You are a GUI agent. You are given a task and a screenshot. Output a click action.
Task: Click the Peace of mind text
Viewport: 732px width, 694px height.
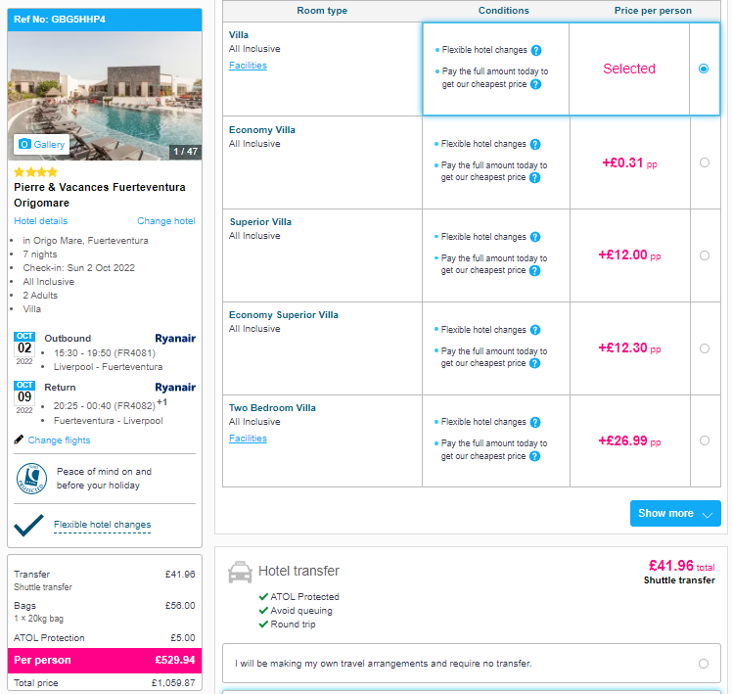coord(104,479)
